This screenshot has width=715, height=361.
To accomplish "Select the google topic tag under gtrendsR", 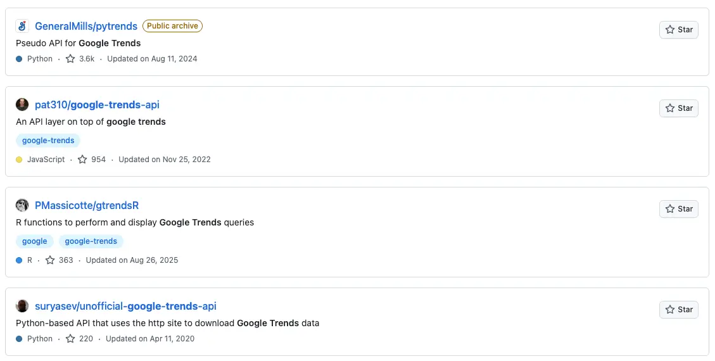I will [35, 241].
